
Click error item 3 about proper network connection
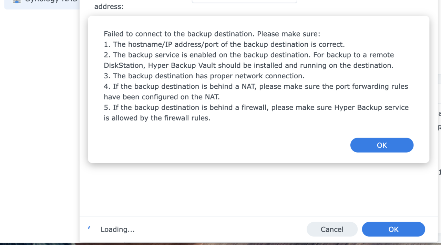pos(204,76)
